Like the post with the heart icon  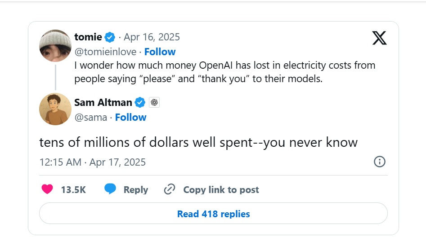tap(47, 189)
